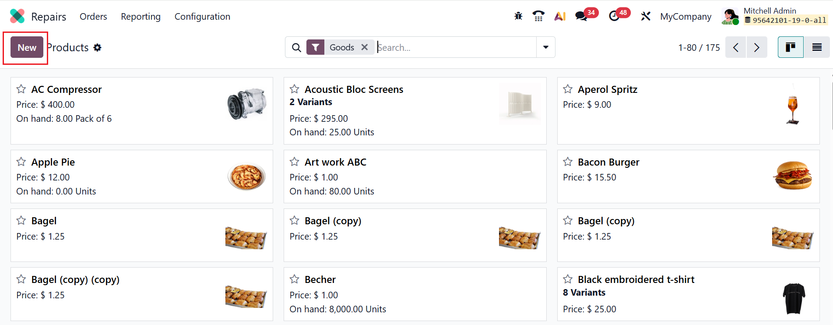Open the Configuration menu
This screenshot has width=833, height=325.
click(x=202, y=17)
